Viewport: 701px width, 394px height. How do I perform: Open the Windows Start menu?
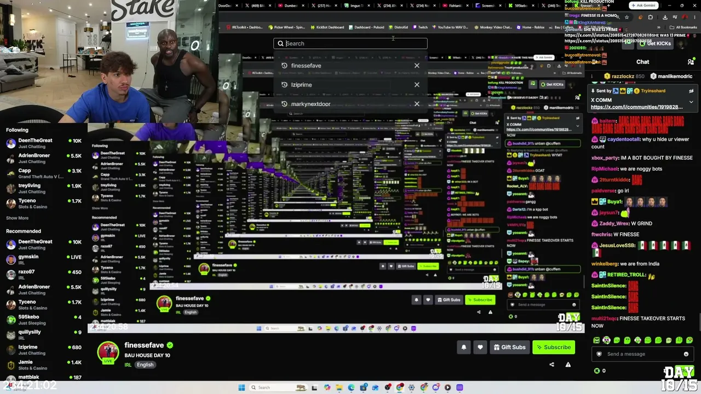coord(242,387)
